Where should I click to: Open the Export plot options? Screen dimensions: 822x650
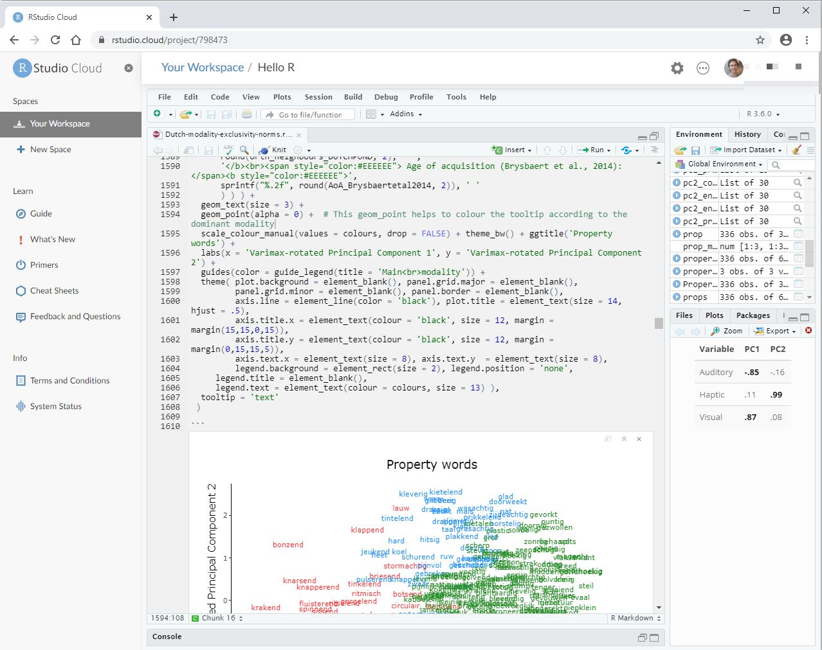click(x=774, y=331)
